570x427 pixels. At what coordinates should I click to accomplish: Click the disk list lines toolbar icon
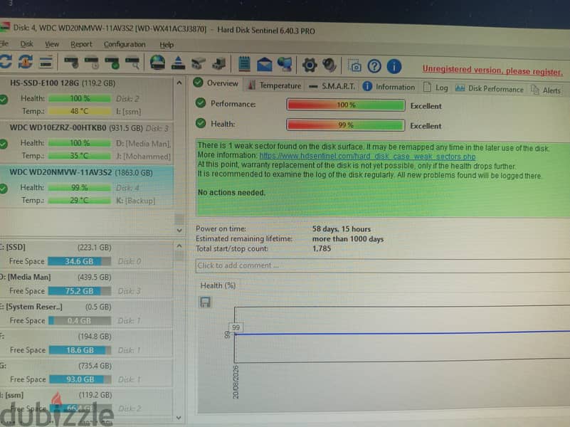click(x=46, y=62)
